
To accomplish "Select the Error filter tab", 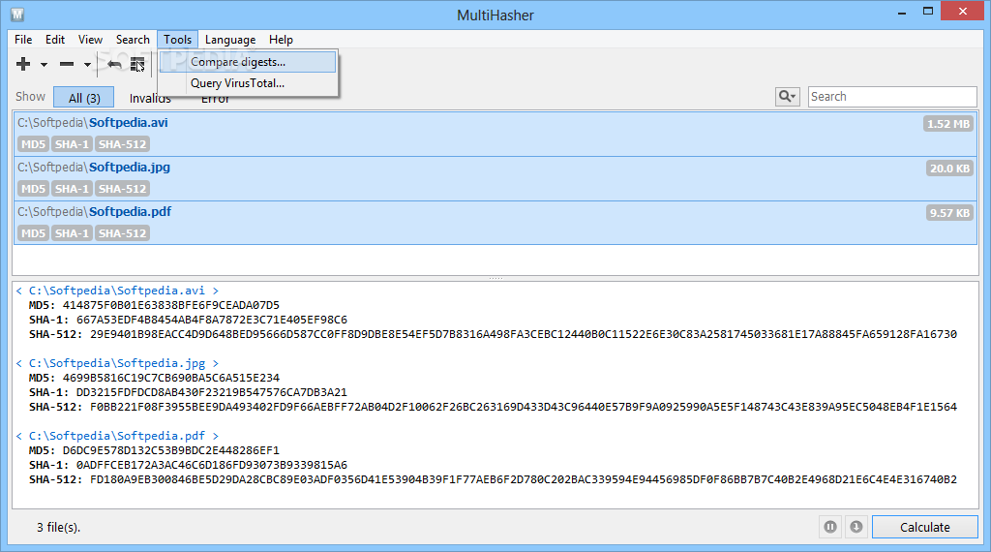I will 216,100.
